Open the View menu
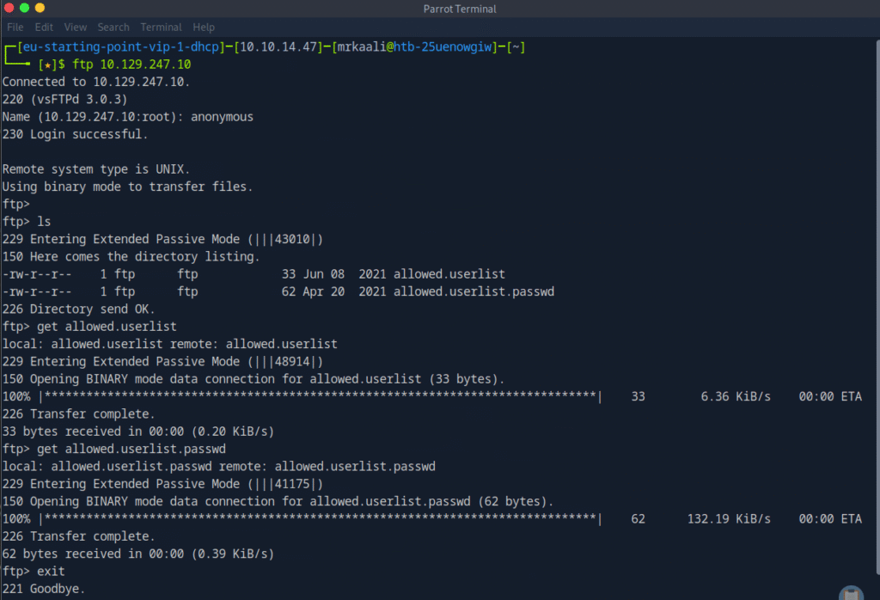880x600 pixels. click(76, 27)
